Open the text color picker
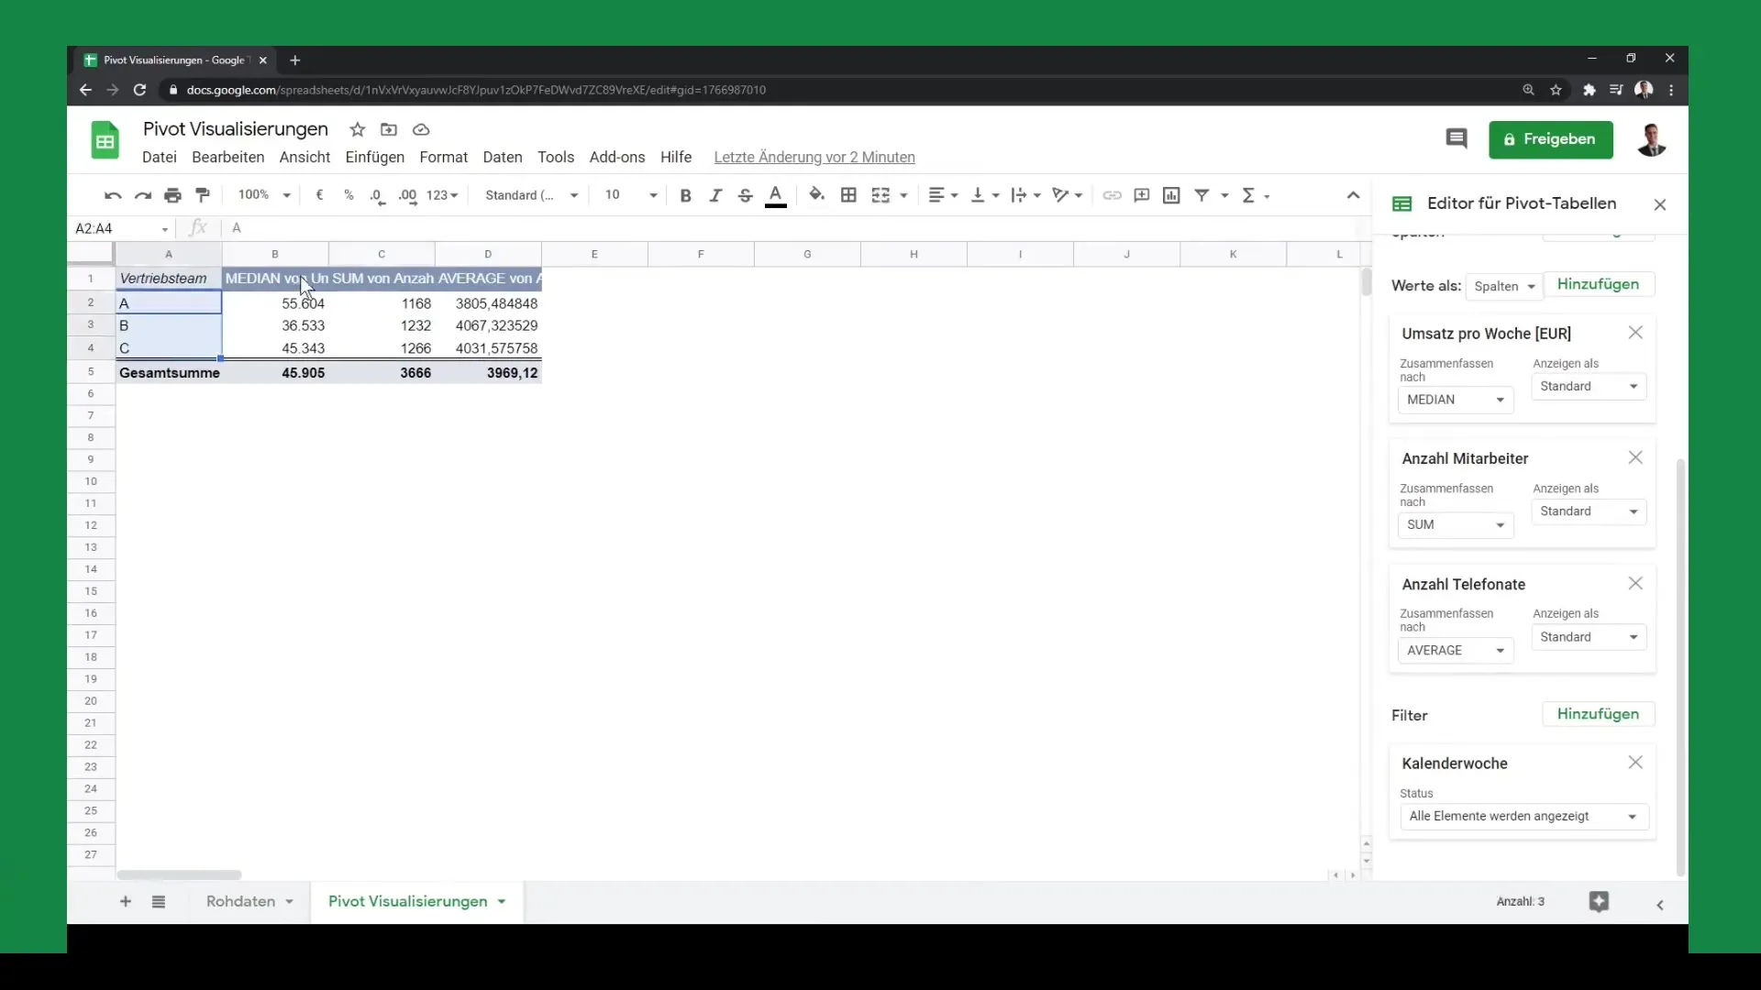Screen dimensions: 1761x990 (x=776, y=195)
